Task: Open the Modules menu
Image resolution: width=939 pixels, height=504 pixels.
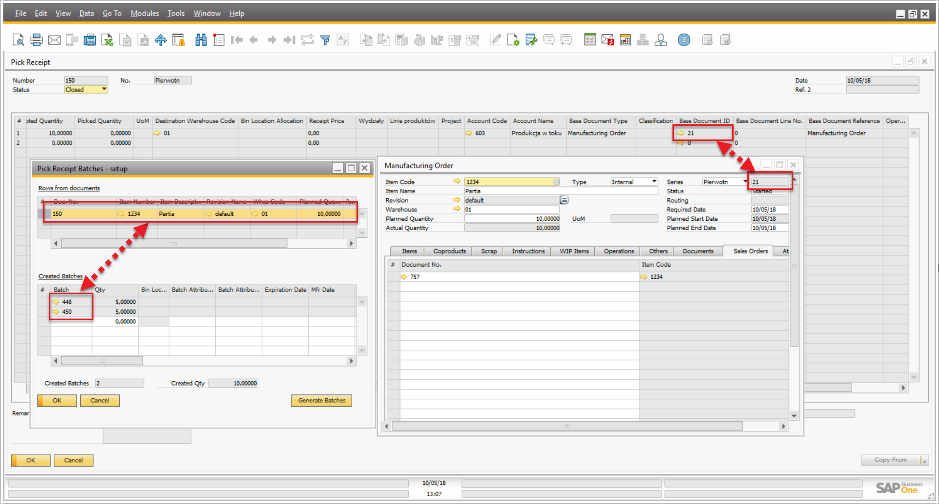Action: 144,13
